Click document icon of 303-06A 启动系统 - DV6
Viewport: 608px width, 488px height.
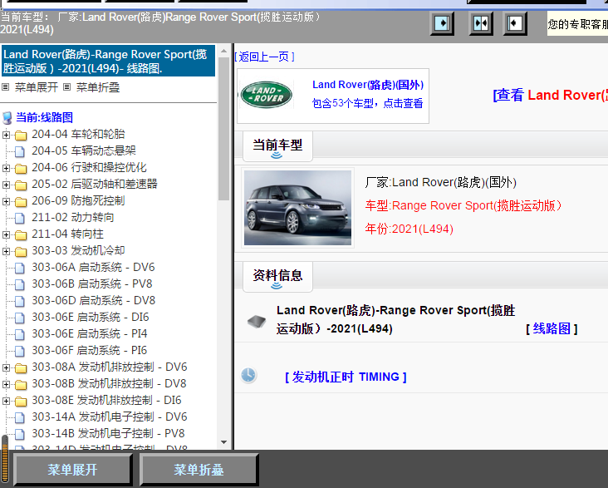tap(20, 269)
